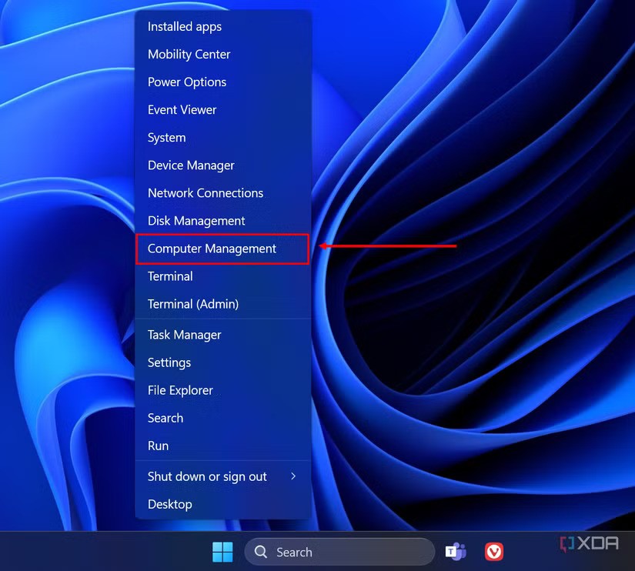Click the Windows Start button
The width and height of the screenshot is (635, 571).
pyautogui.click(x=222, y=552)
